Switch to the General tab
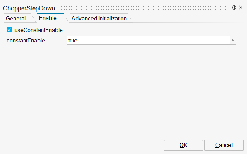Viewport: 247px width, 154px height. coord(16,18)
